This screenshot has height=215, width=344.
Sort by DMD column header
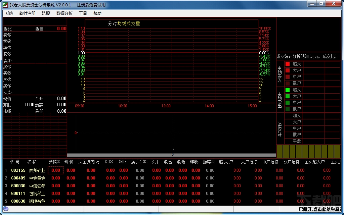point(122,162)
